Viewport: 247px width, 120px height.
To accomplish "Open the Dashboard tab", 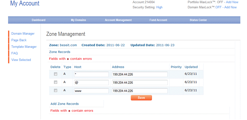I will [x=39, y=20].
